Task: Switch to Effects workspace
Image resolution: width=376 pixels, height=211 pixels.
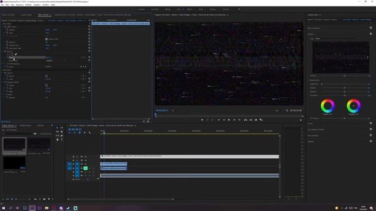Action: click(189, 9)
